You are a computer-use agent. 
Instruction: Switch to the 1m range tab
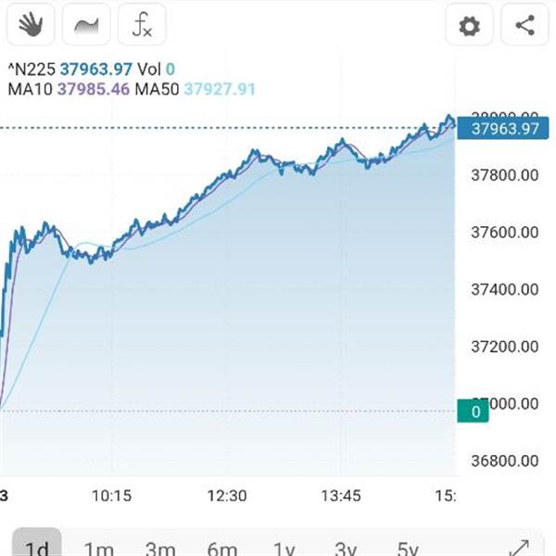tap(99, 548)
